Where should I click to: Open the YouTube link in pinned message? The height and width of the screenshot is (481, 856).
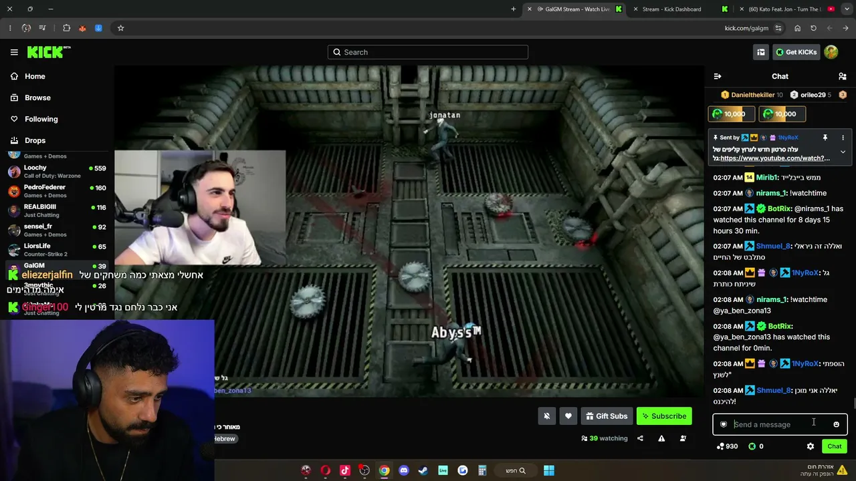point(775,158)
